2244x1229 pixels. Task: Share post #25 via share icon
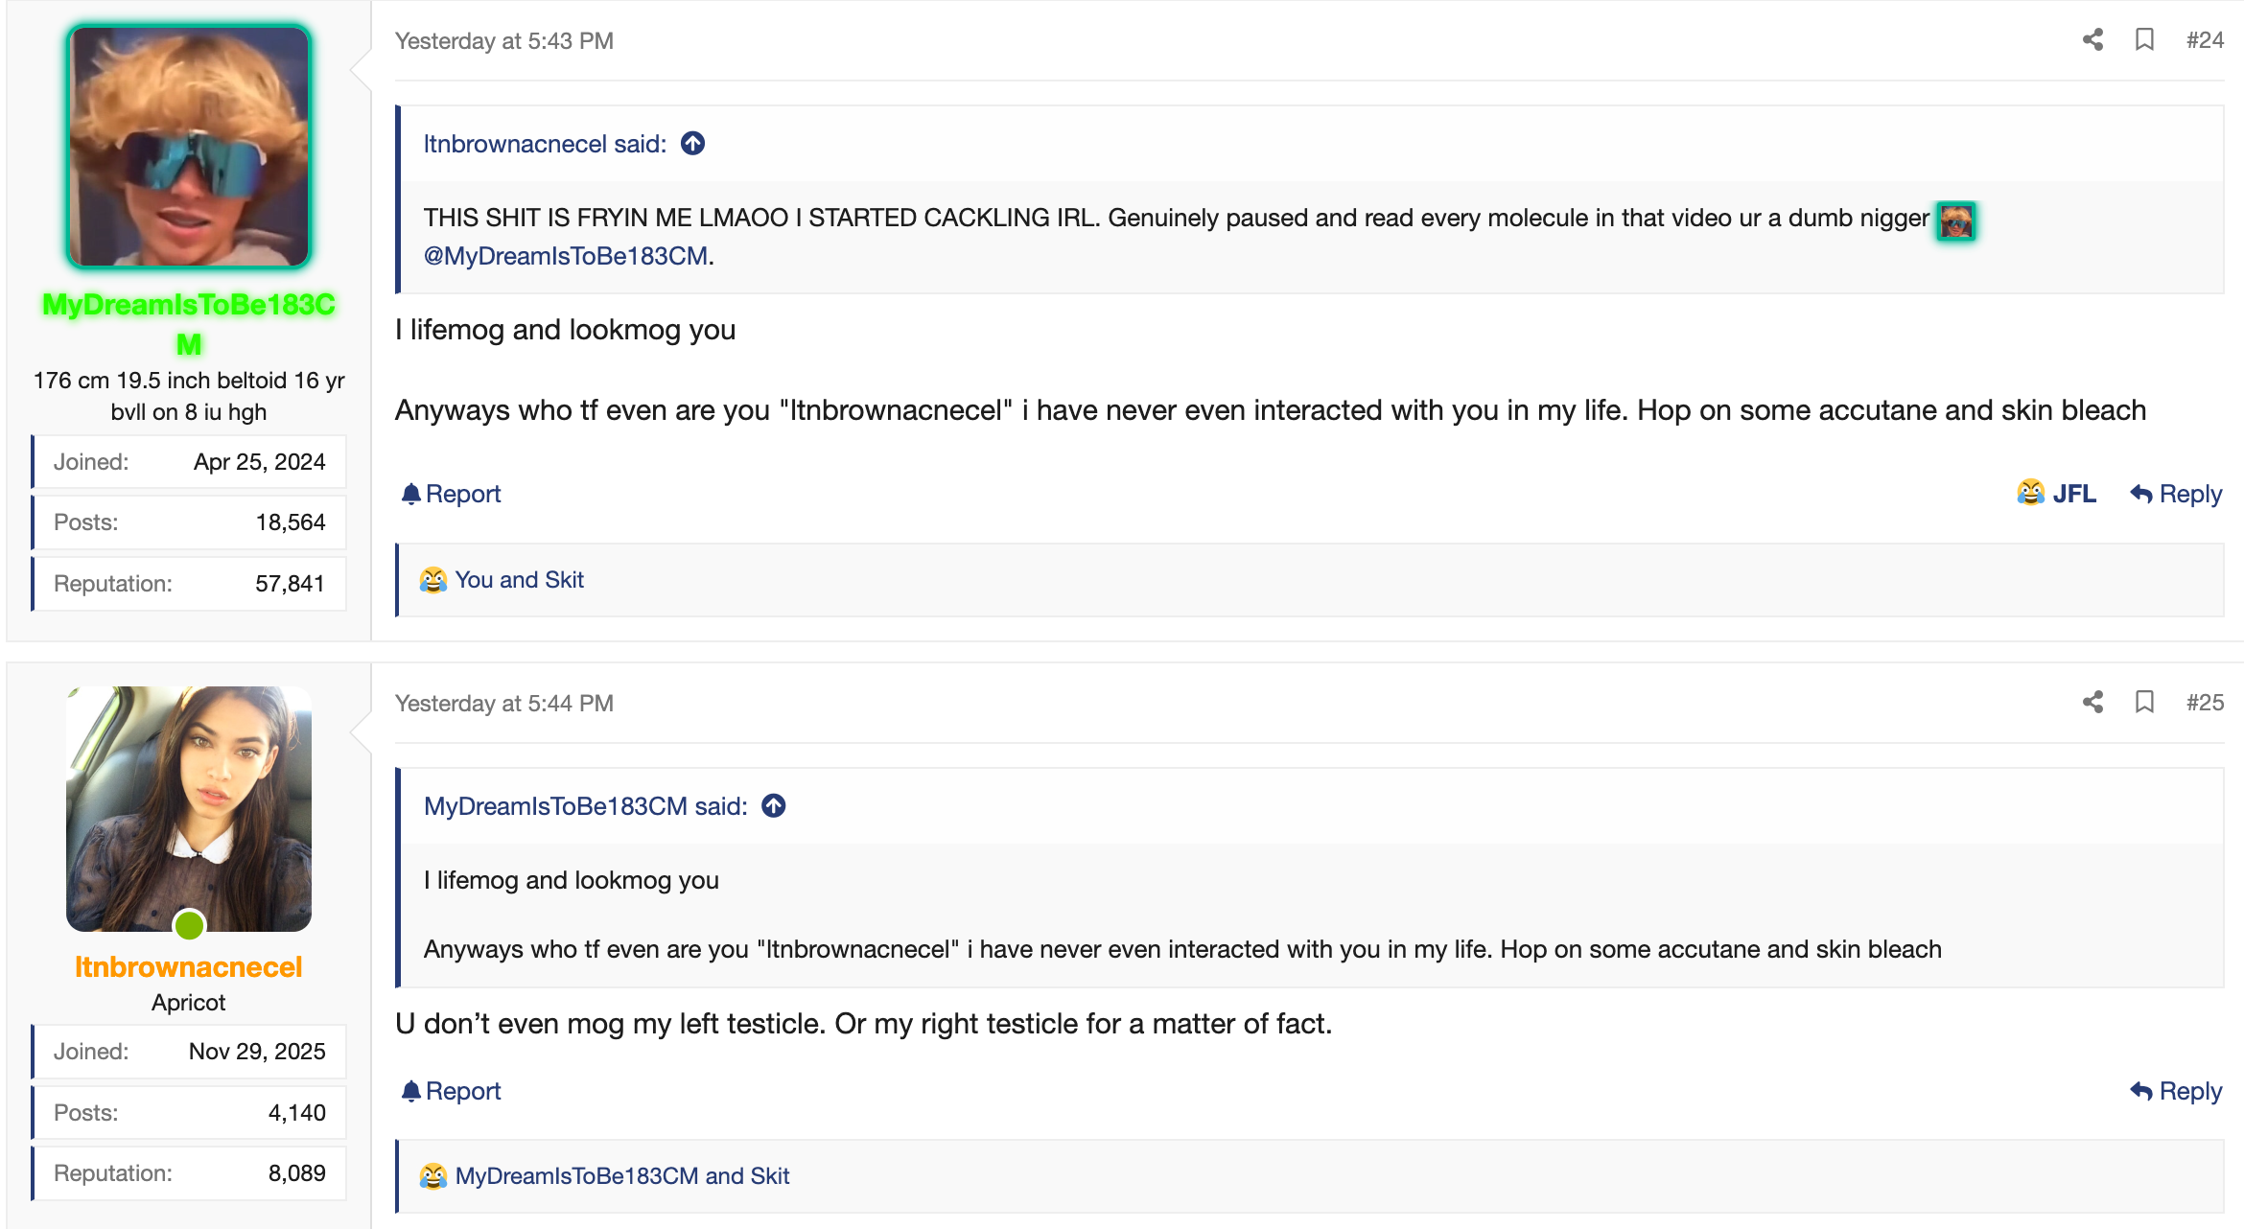[x=2092, y=702]
